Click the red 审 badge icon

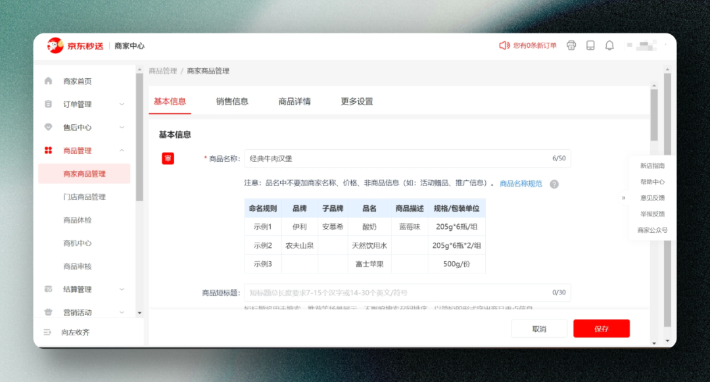(x=168, y=158)
